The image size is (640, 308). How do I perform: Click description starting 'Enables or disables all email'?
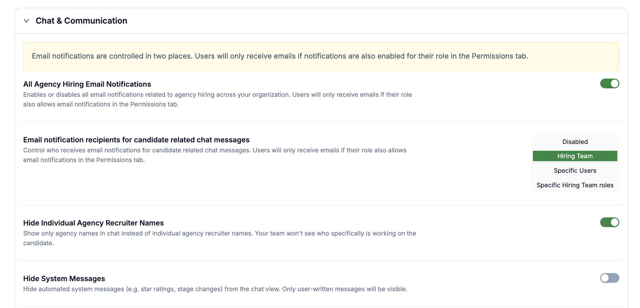pyautogui.click(x=217, y=99)
